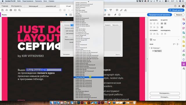
Task: Choose Helvetica Neue from font list
Action: point(88,49)
